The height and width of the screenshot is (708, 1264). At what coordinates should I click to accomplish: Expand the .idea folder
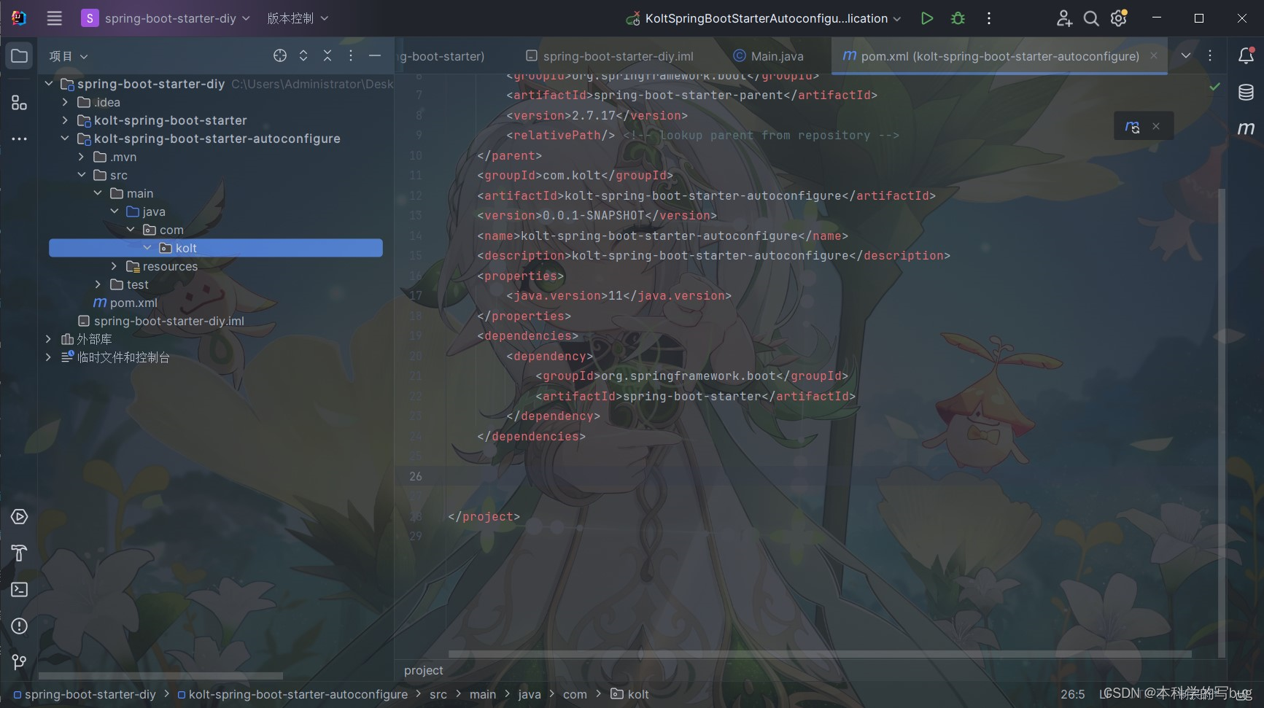[65, 102]
